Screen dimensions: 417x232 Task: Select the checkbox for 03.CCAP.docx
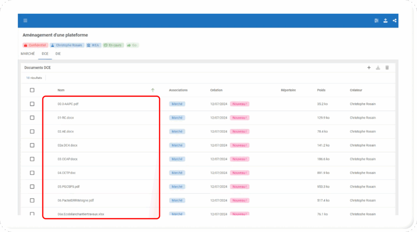pos(32,159)
